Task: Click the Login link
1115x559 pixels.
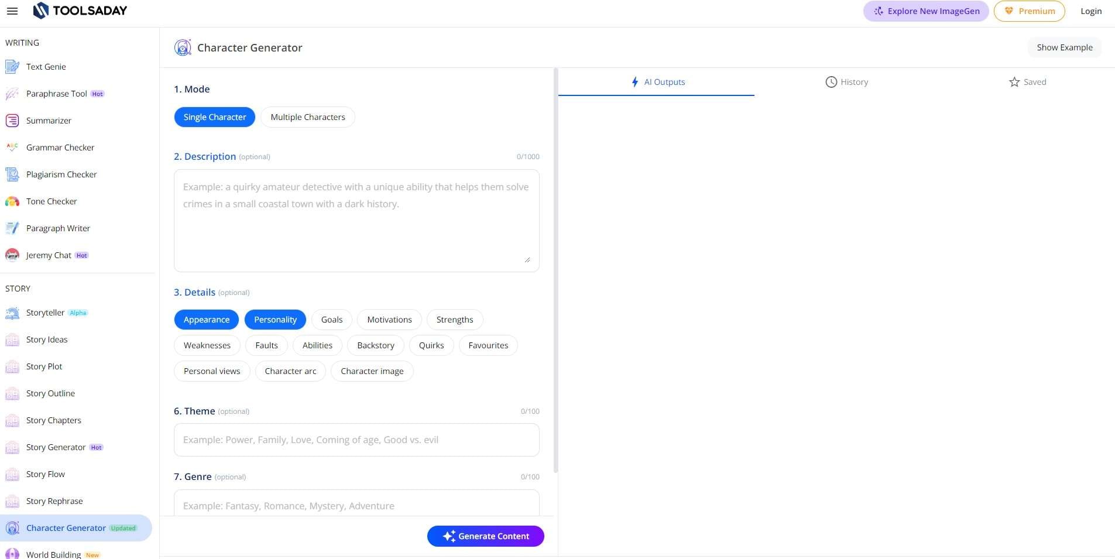Action: coord(1091,11)
